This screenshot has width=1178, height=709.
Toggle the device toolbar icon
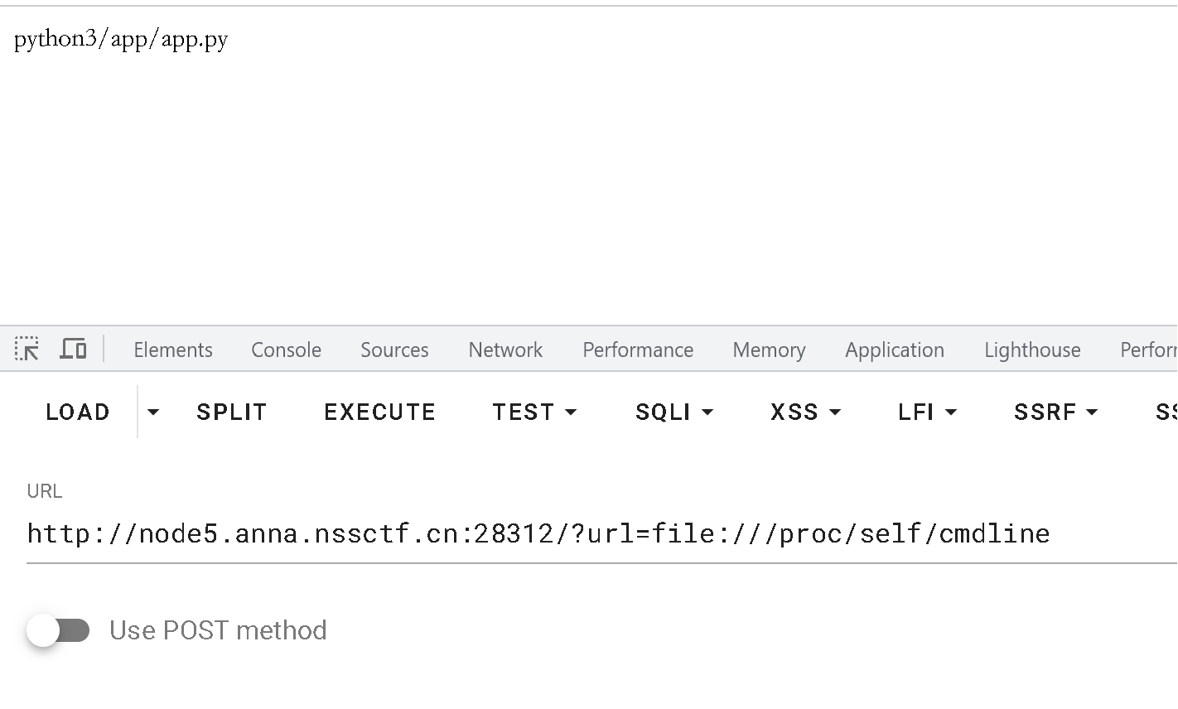click(x=73, y=350)
